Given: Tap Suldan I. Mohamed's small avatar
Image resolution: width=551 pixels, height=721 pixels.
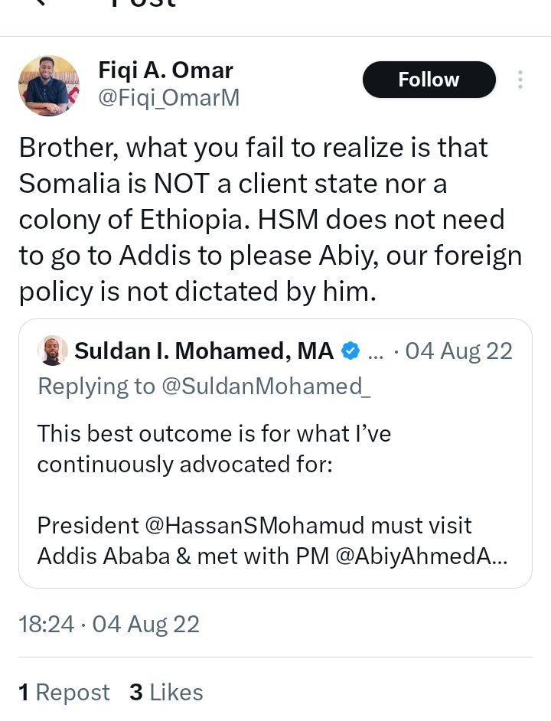Looking at the screenshot, I should [53, 351].
